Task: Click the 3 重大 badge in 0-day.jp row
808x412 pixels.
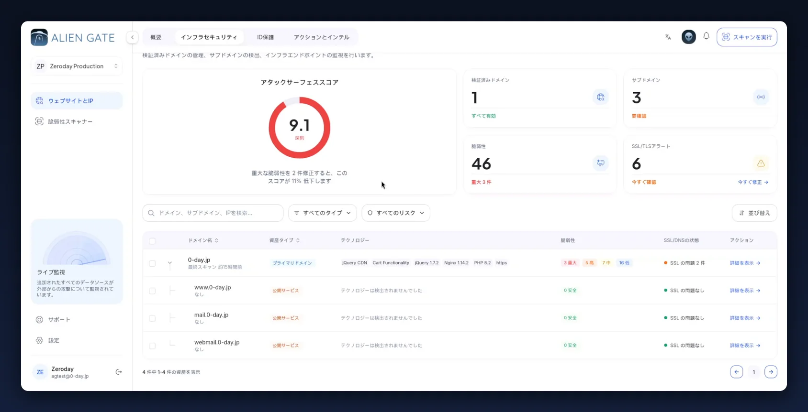Action: coord(570,263)
